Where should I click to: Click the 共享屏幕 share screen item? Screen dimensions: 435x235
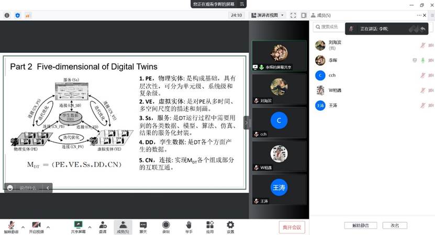(79, 226)
